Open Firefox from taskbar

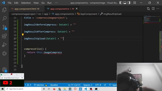coord(54,89)
